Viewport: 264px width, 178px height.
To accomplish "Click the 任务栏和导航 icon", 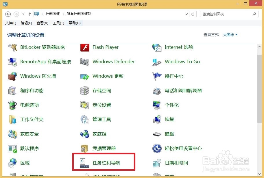I will [x=84, y=163].
